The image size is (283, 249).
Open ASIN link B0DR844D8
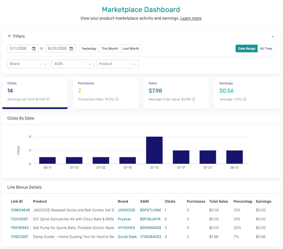click(150, 228)
